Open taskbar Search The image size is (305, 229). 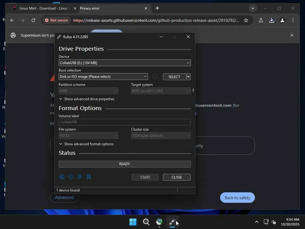pos(146,222)
